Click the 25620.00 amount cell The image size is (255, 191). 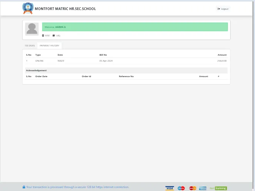tap(222, 61)
